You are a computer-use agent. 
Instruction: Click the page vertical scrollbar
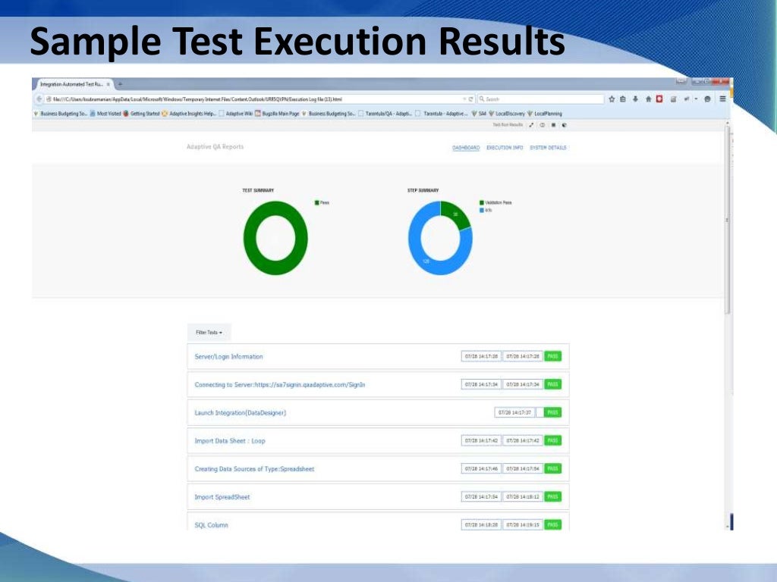click(728, 221)
